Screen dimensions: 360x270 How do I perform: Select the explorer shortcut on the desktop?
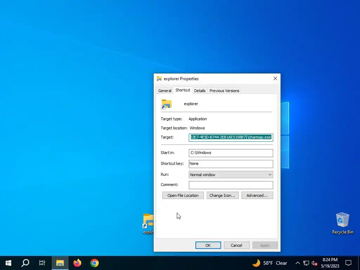pos(148,224)
